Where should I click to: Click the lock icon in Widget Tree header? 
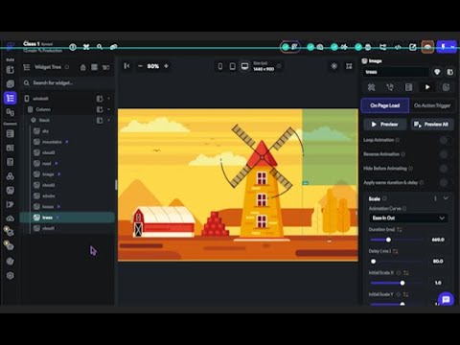pyautogui.click(x=83, y=67)
